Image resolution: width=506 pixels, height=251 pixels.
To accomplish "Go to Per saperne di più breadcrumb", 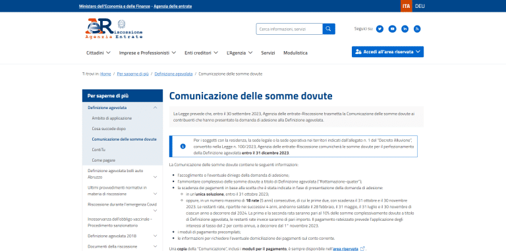I will (132, 74).
